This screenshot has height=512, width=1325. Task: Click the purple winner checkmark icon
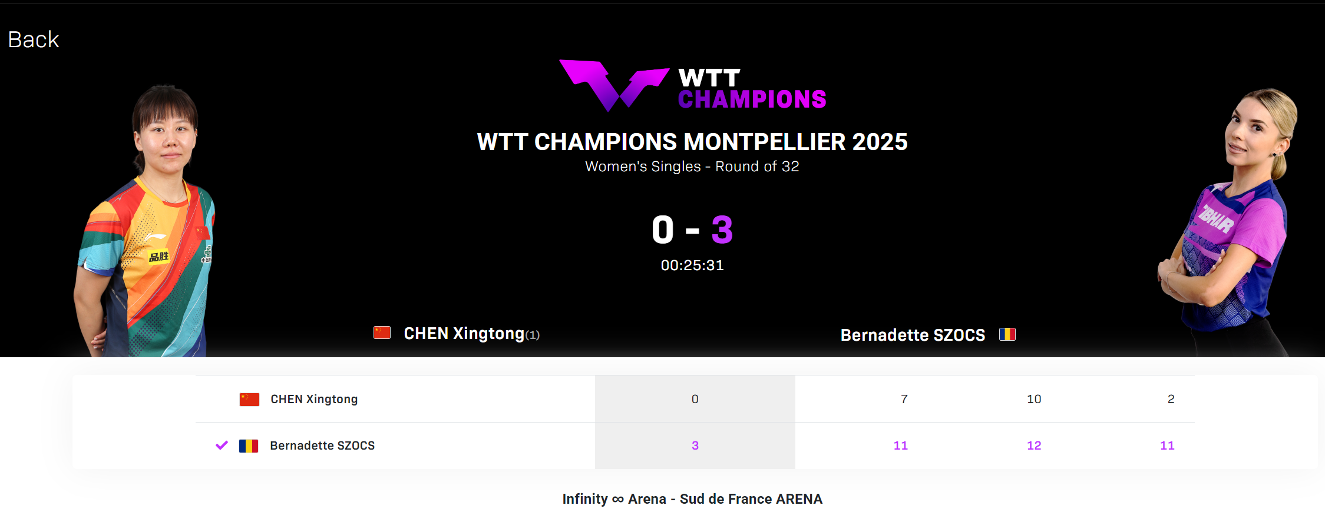tap(222, 445)
